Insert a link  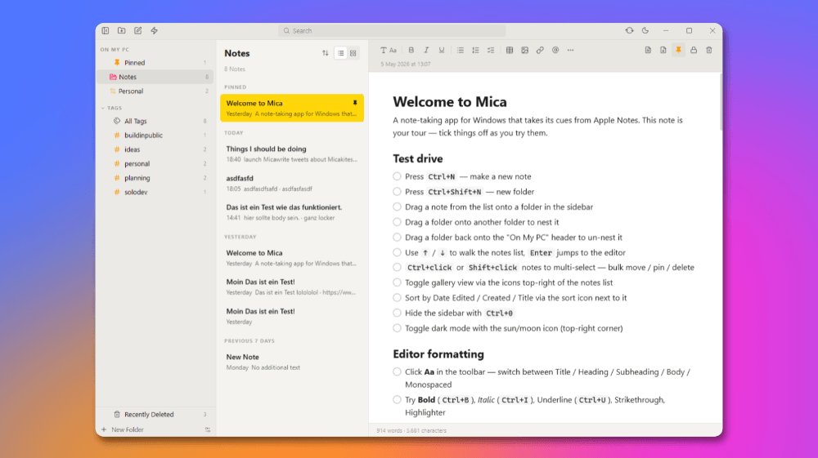(540, 51)
